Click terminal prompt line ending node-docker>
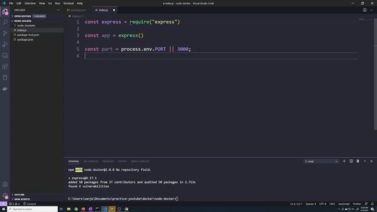Screen dimensions: 377x212 point(123,199)
